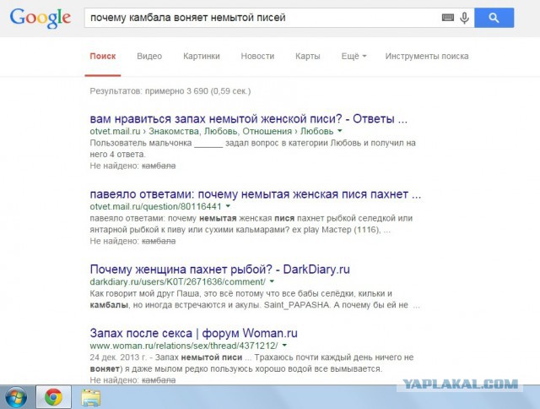Image resolution: width=540 pixels, height=409 pixels.
Task: Click the URL text 'otvet.mail.ru/question/80116441'
Action: [155, 206]
